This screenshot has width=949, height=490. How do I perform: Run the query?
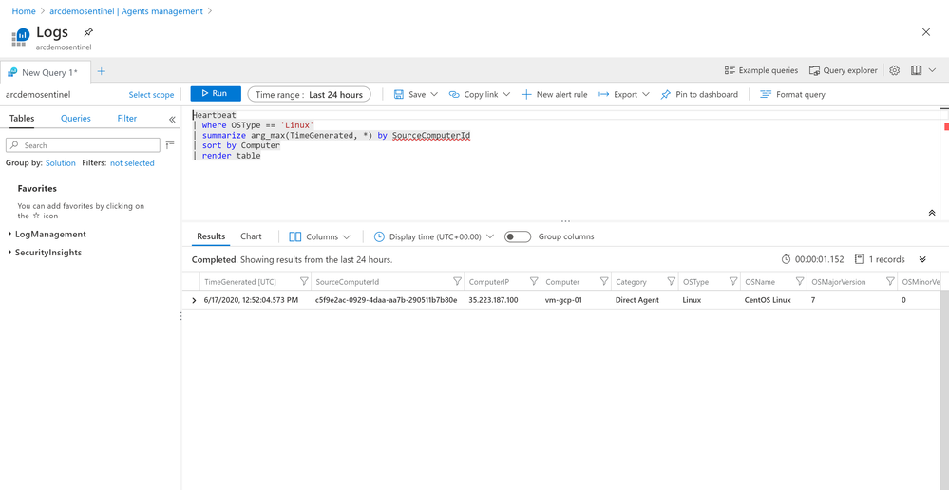click(x=216, y=94)
